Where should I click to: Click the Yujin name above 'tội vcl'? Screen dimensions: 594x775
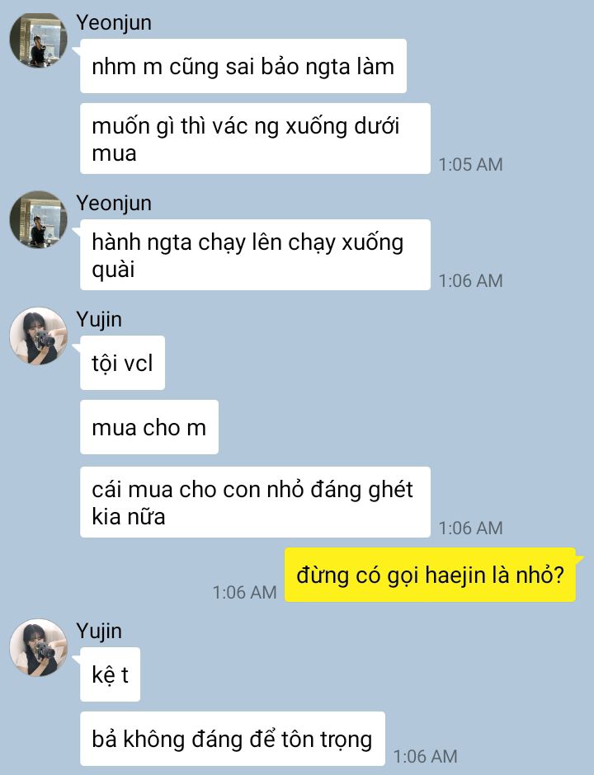(x=99, y=320)
